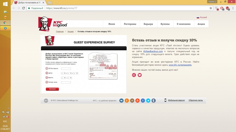Viewport: 236px width, 132px height.
Task: Click the Марина profile button
Action: click(x=212, y=2)
